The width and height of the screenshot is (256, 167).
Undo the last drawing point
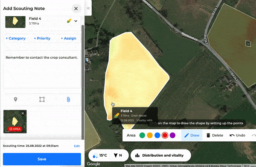click(x=237, y=135)
